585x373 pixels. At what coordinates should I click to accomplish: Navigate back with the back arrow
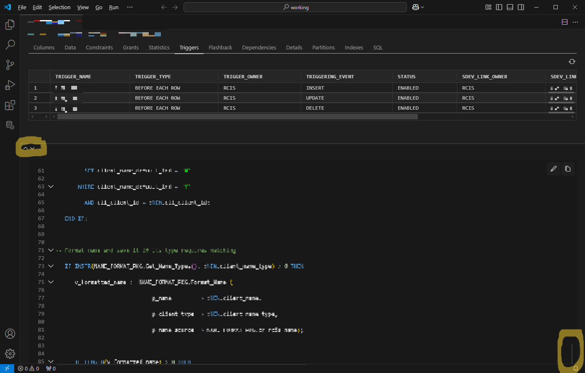[164, 7]
